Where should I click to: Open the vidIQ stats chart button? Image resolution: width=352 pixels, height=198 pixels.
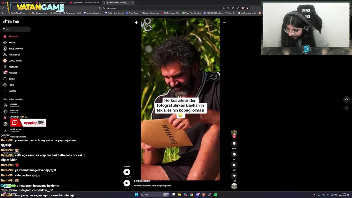pos(127,172)
